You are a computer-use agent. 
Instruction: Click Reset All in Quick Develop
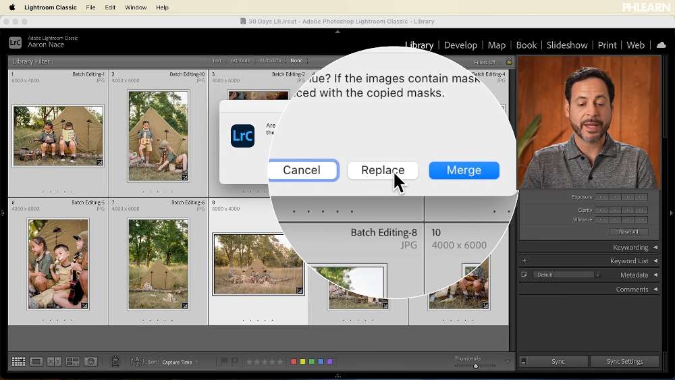pyautogui.click(x=628, y=232)
